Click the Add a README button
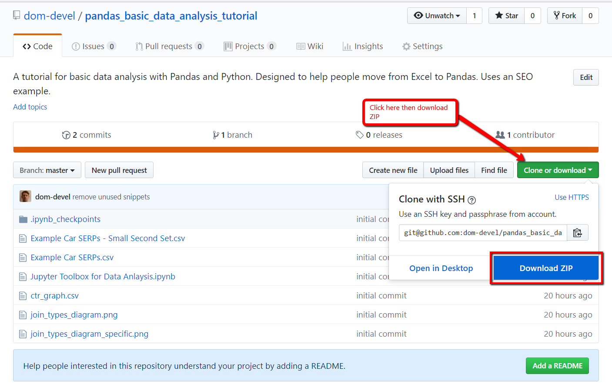The width and height of the screenshot is (612, 384). click(x=557, y=366)
